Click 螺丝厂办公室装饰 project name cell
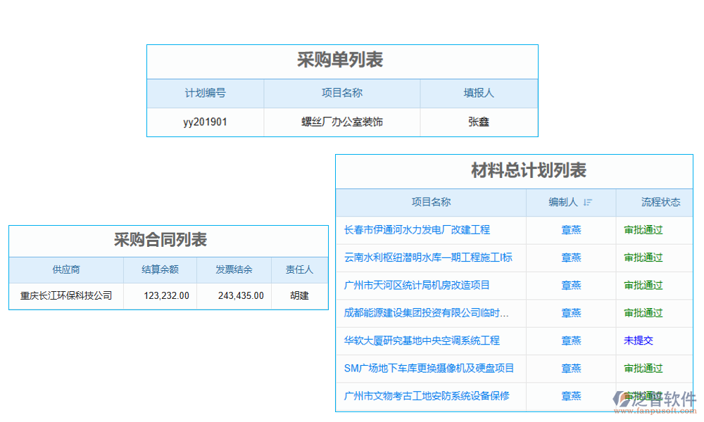The height and width of the screenshot is (422, 704). pyautogui.click(x=341, y=121)
